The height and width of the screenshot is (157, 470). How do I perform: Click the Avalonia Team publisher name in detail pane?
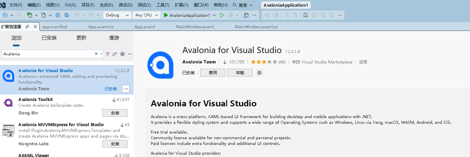199,62
